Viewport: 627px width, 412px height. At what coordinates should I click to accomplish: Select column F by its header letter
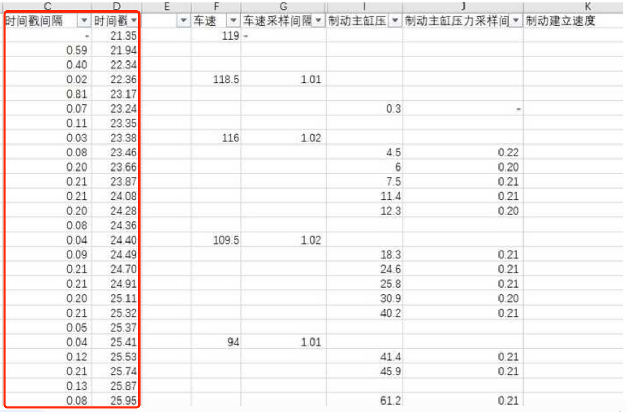pyautogui.click(x=216, y=6)
